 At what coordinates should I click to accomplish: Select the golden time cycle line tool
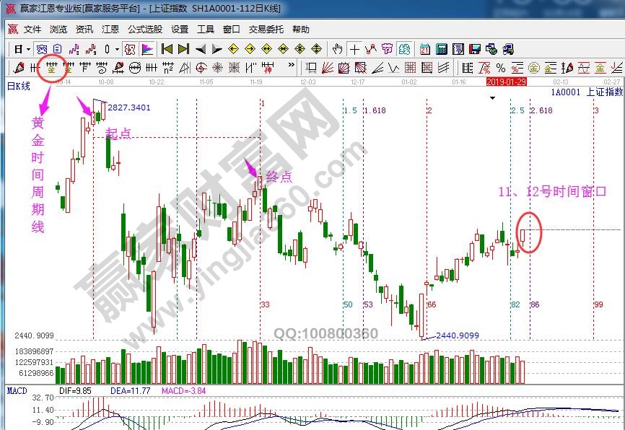52,68
